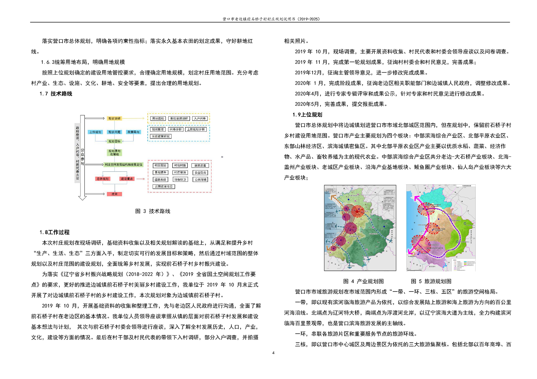Click the '问卷分析' box in flowchart
This screenshot has width=537, height=379.
[x=176, y=129]
